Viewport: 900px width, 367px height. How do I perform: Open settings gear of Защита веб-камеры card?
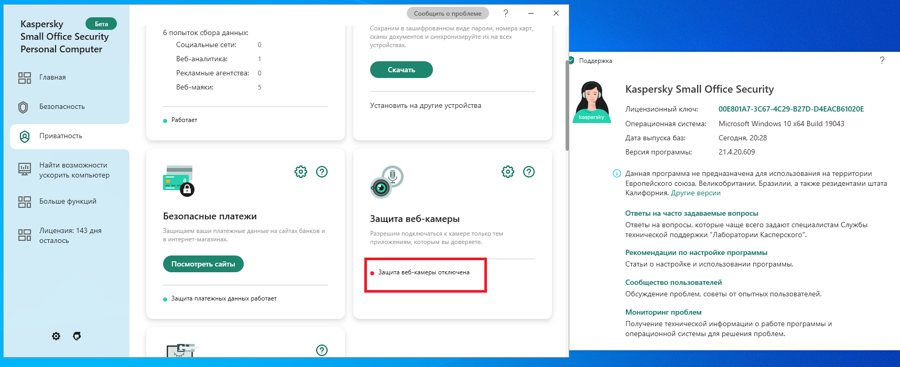click(x=508, y=172)
